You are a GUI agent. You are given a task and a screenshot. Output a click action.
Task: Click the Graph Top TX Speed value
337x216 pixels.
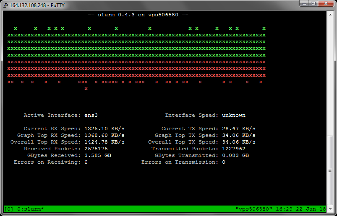(x=239, y=136)
